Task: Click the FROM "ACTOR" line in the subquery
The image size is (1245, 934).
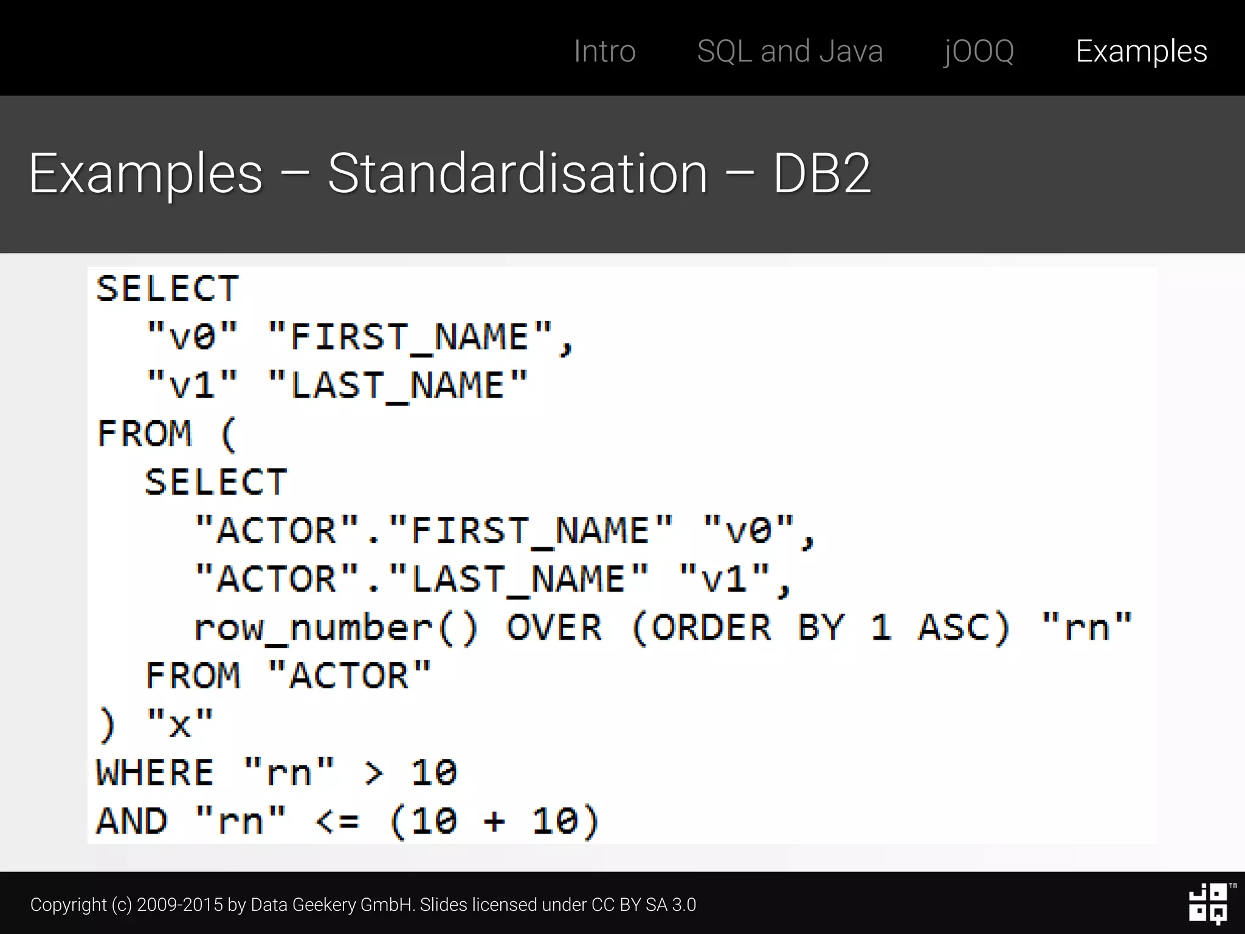Action: tap(288, 676)
